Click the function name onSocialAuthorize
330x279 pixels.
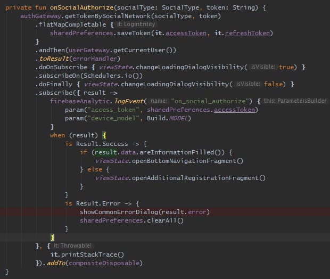(81, 7)
